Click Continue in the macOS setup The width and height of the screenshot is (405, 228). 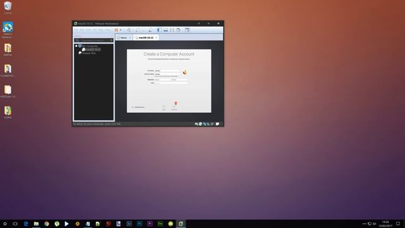(174, 108)
